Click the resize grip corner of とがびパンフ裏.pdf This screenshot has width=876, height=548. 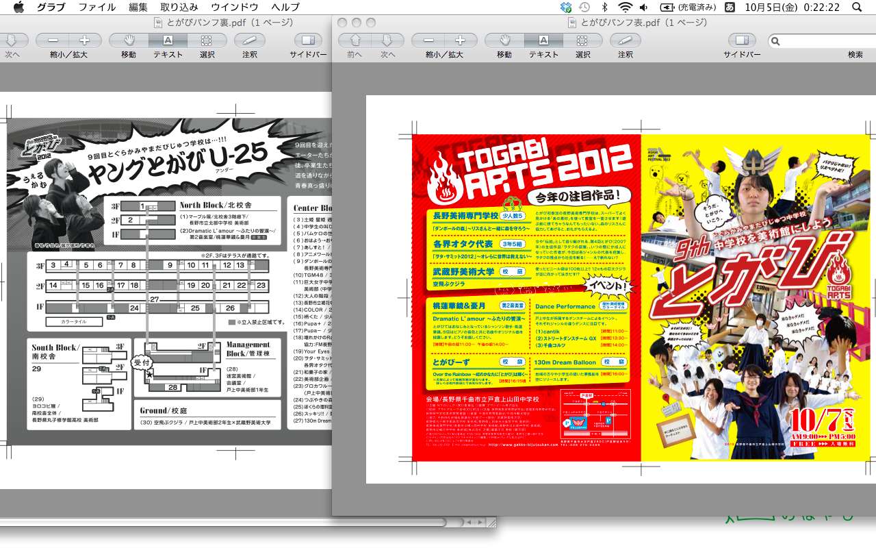pos(492,523)
